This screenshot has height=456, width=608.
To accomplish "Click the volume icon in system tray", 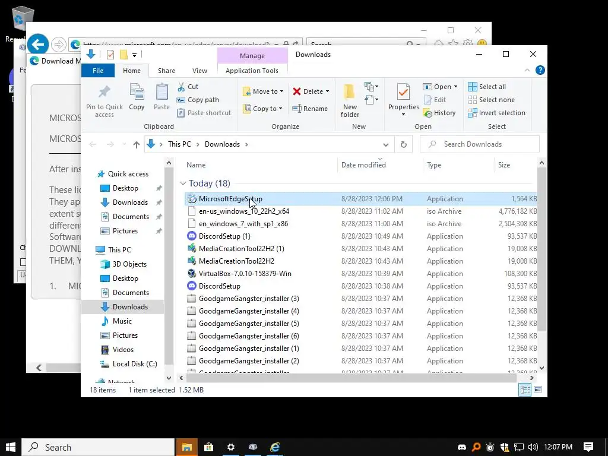I will (533, 447).
